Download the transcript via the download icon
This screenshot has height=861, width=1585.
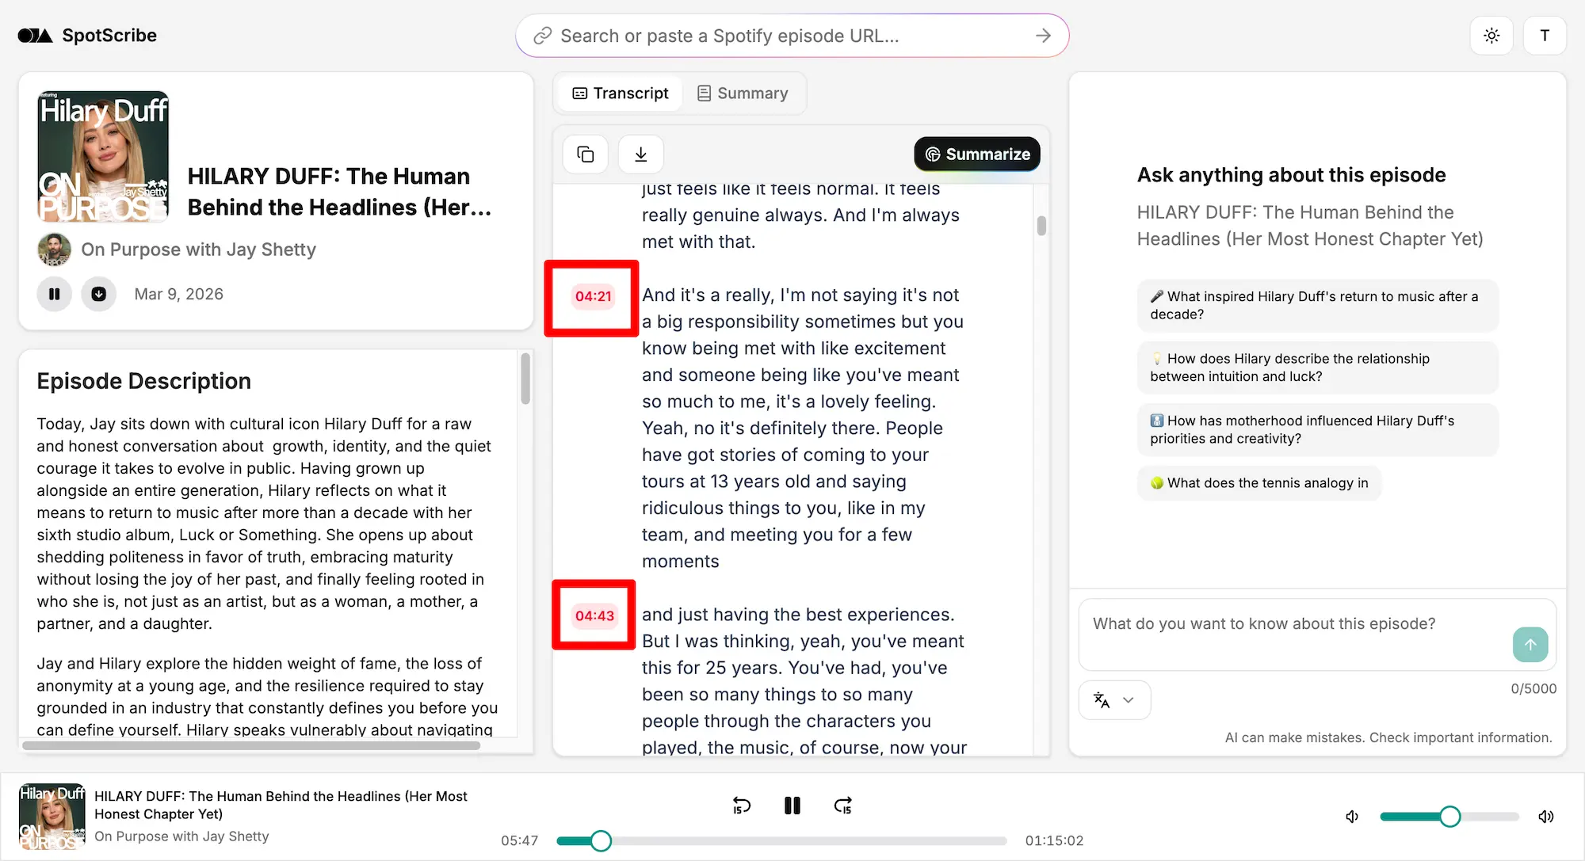coord(640,154)
